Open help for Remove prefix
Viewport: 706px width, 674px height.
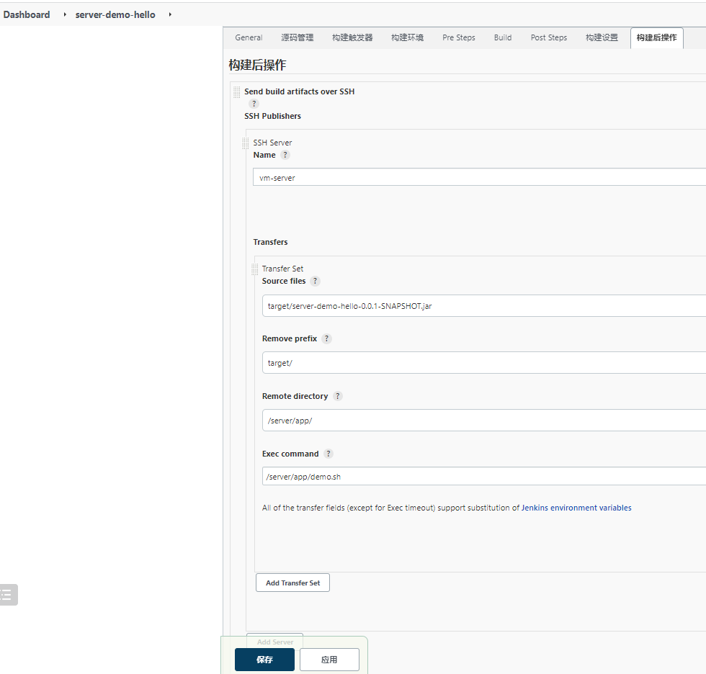326,338
